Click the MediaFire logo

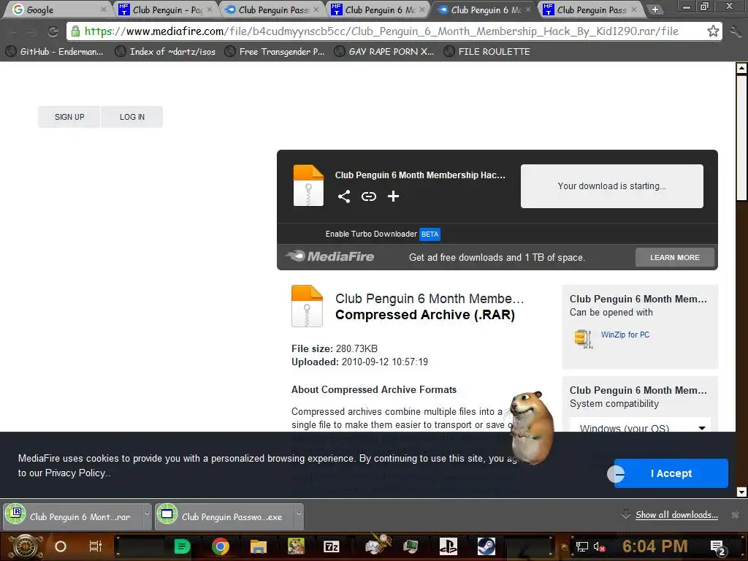tap(329, 256)
